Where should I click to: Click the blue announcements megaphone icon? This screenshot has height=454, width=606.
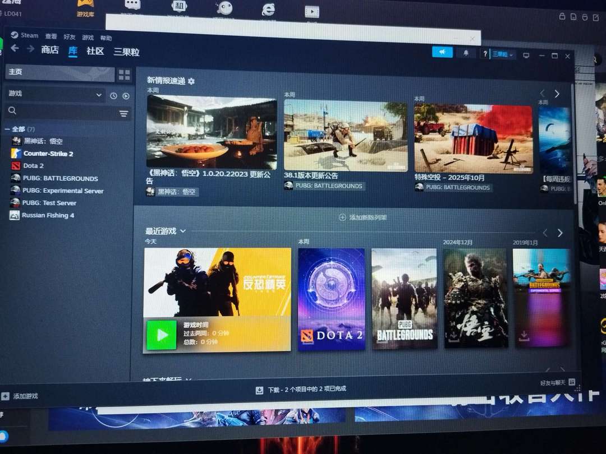442,52
